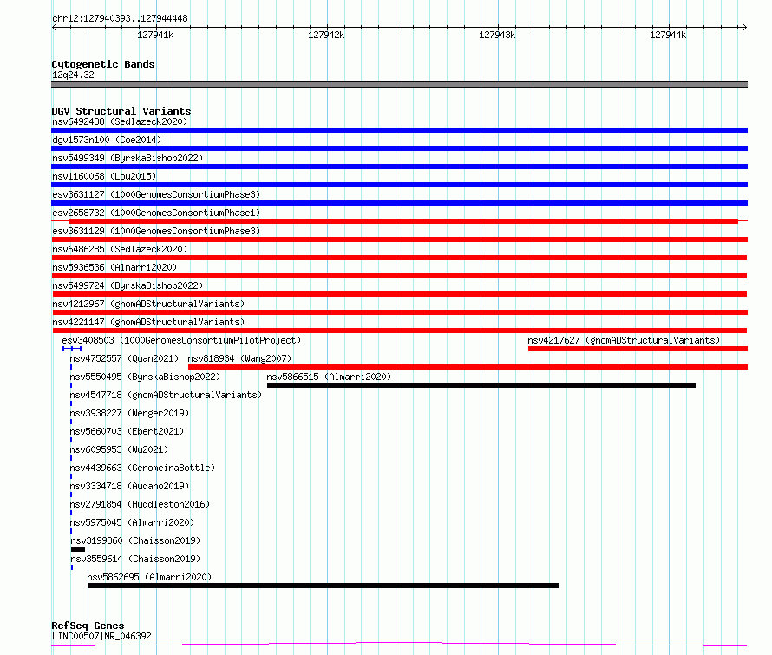Image resolution: width=772 pixels, height=655 pixels.
Task: Select esv3631127 (1000GenomesConsortiumPhase3) label
Action: (x=156, y=194)
